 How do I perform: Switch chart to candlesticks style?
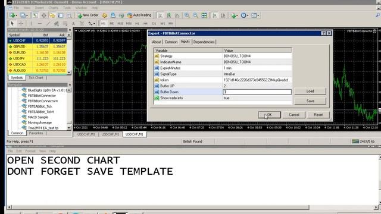point(168,15)
